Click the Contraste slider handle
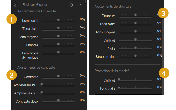 coord(58,76)
